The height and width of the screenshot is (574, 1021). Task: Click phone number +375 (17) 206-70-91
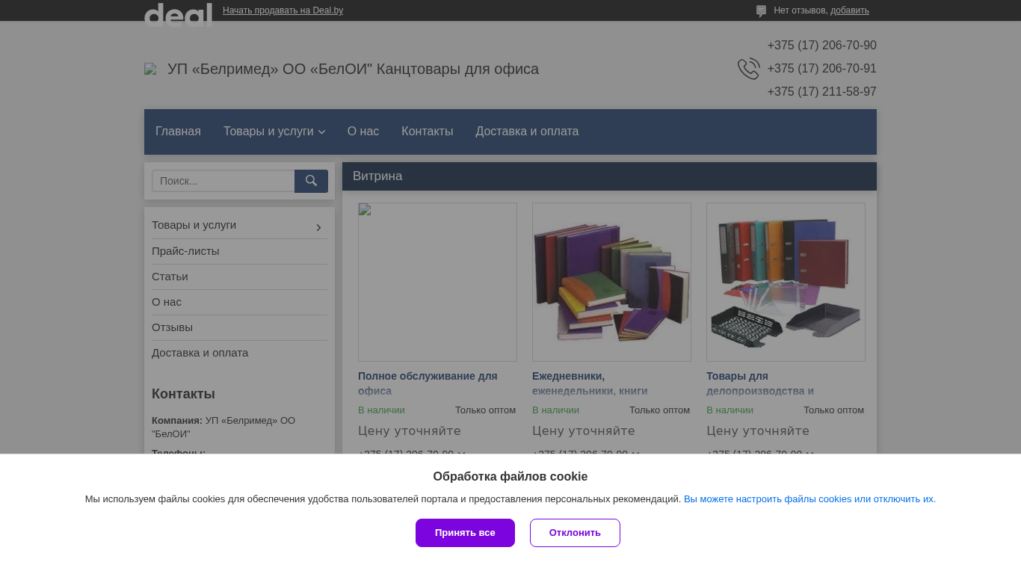click(821, 69)
